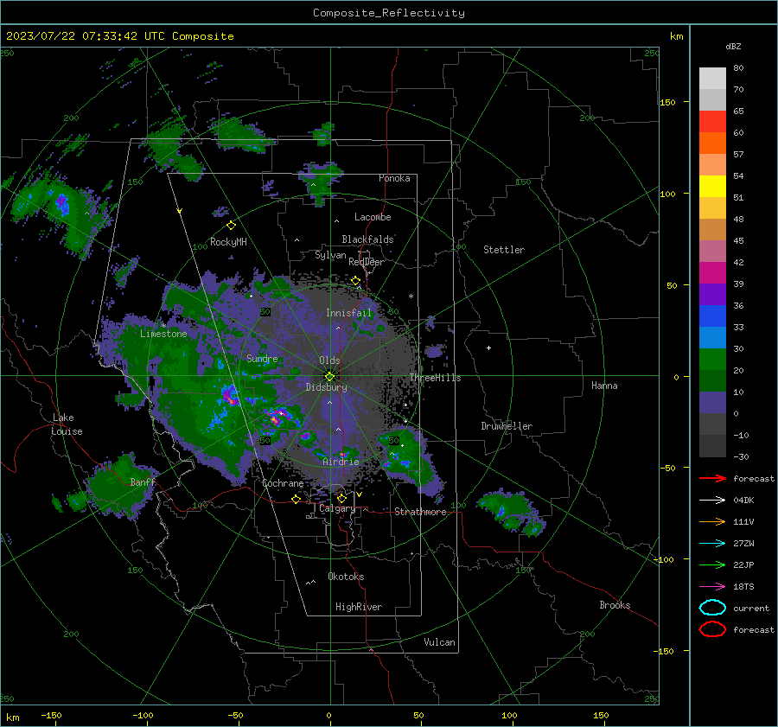Click the Innisfail label

[348, 313]
